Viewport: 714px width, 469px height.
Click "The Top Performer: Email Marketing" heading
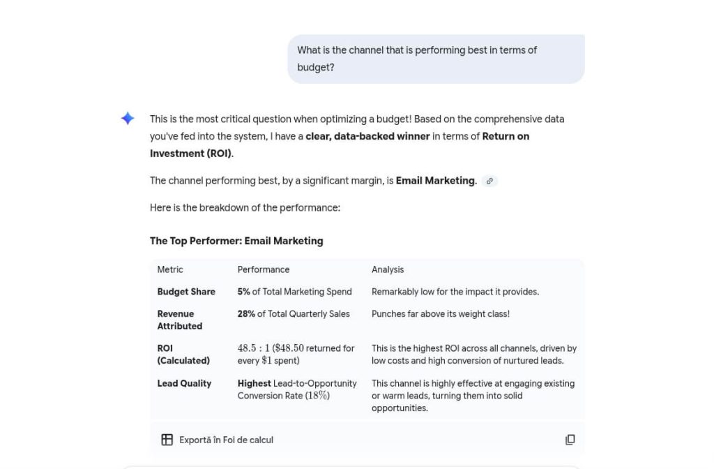tap(236, 241)
